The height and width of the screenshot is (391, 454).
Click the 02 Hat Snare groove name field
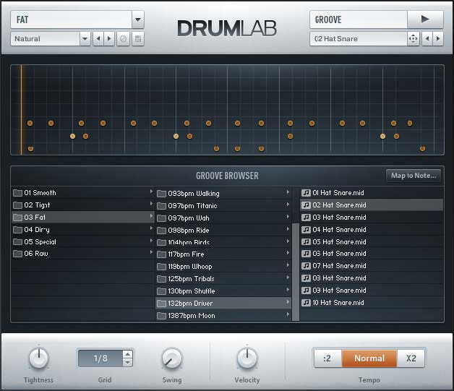click(x=359, y=38)
